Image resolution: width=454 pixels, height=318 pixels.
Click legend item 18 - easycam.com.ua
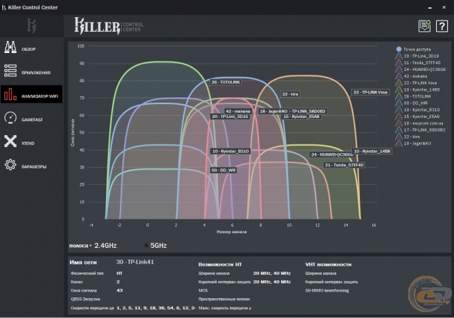click(x=420, y=123)
